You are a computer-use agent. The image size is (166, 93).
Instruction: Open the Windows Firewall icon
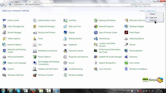[x=35, y=75]
